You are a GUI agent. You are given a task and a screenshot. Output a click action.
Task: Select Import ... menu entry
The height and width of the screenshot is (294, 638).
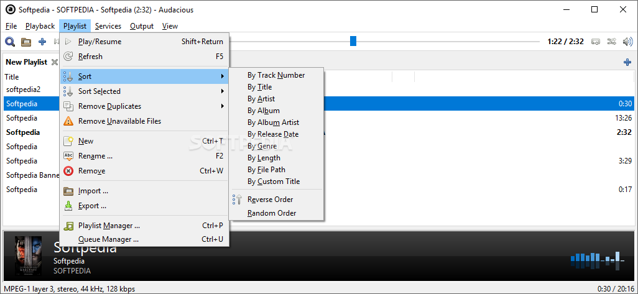pos(144,191)
